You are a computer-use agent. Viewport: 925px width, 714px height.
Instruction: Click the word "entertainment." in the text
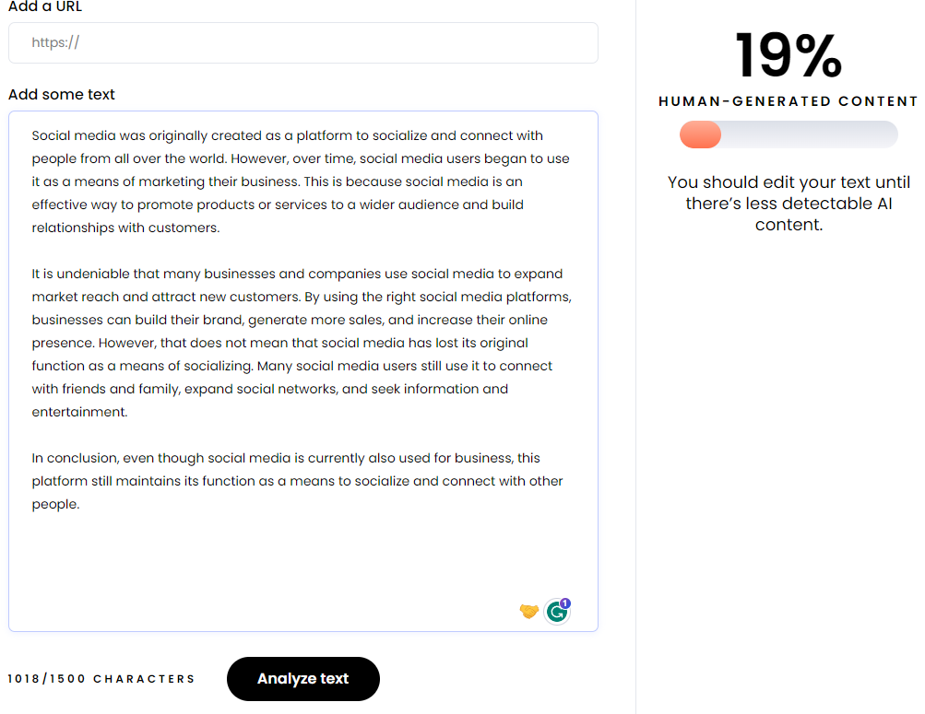pos(79,412)
